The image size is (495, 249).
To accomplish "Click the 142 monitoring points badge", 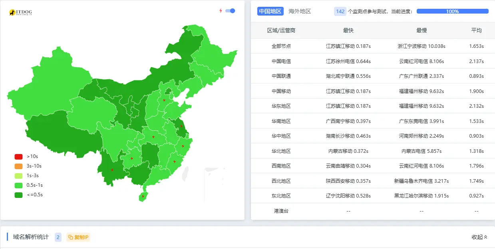I will click(340, 11).
